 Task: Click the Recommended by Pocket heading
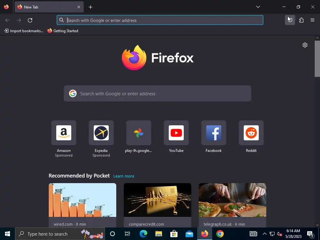(x=79, y=176)
